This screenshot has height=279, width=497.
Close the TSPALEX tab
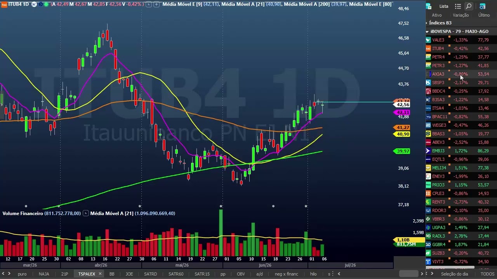pos(100,274)
